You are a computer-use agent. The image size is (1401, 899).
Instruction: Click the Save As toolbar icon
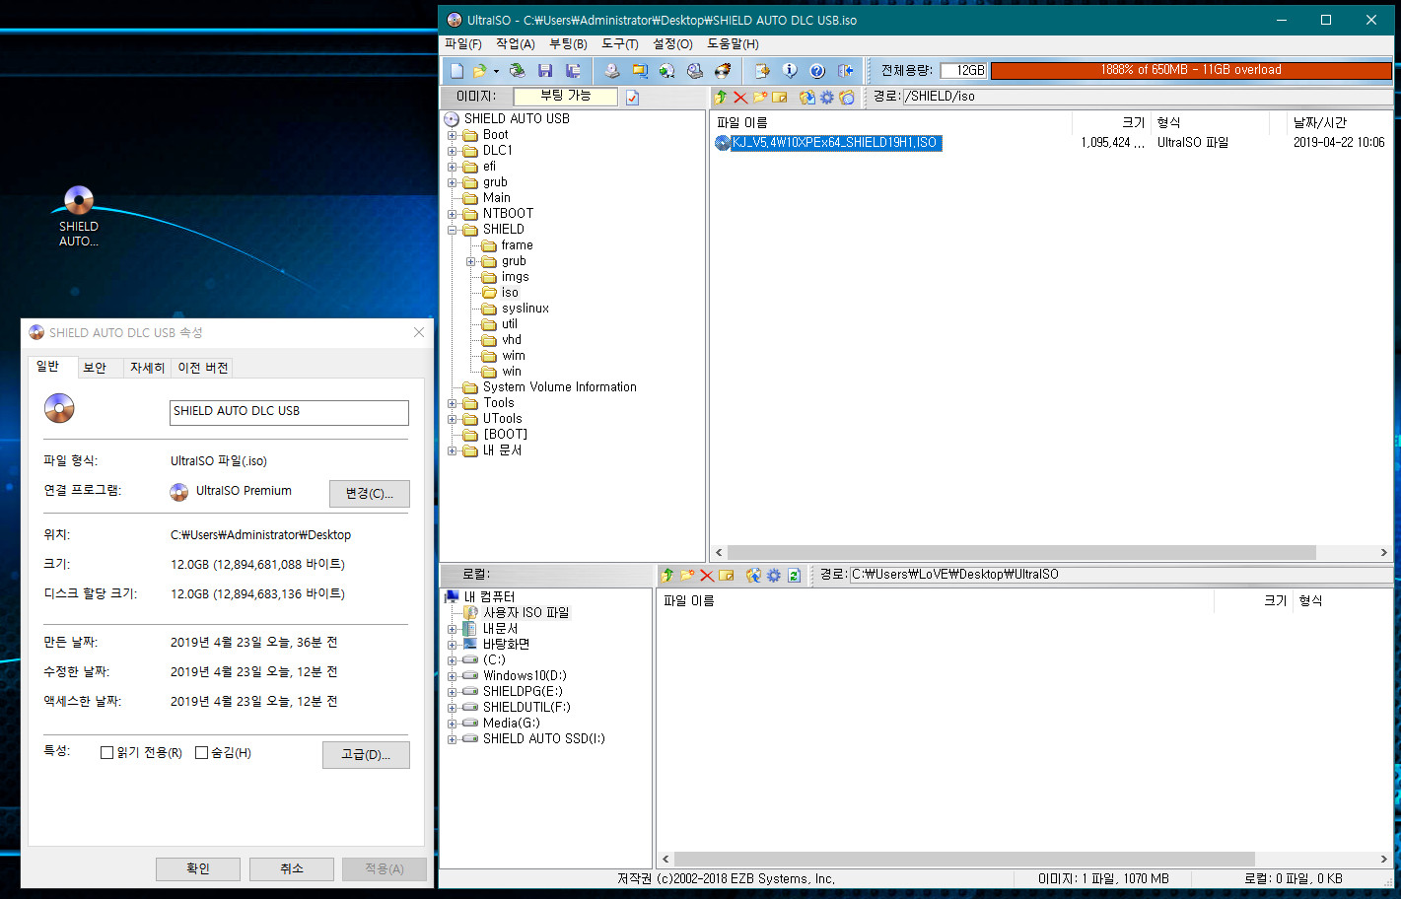573,71
